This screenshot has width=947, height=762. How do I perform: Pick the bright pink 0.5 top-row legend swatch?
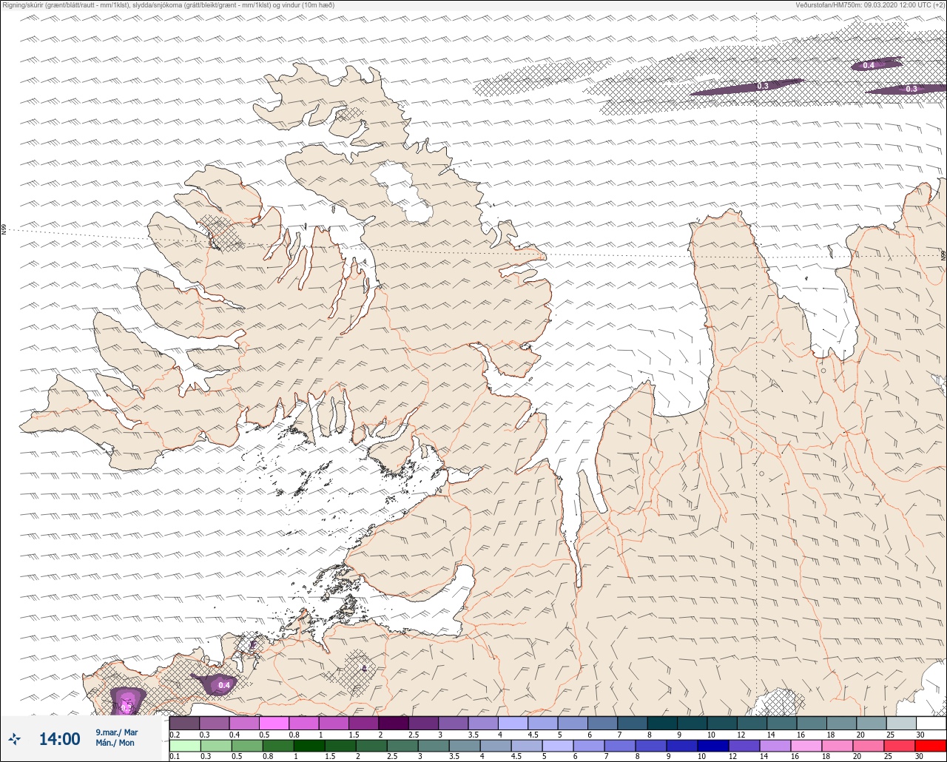pyautogui.click(x=274, y=723)
